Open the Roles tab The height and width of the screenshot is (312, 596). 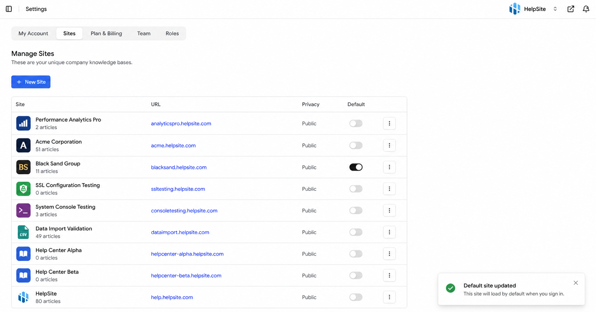172,33
